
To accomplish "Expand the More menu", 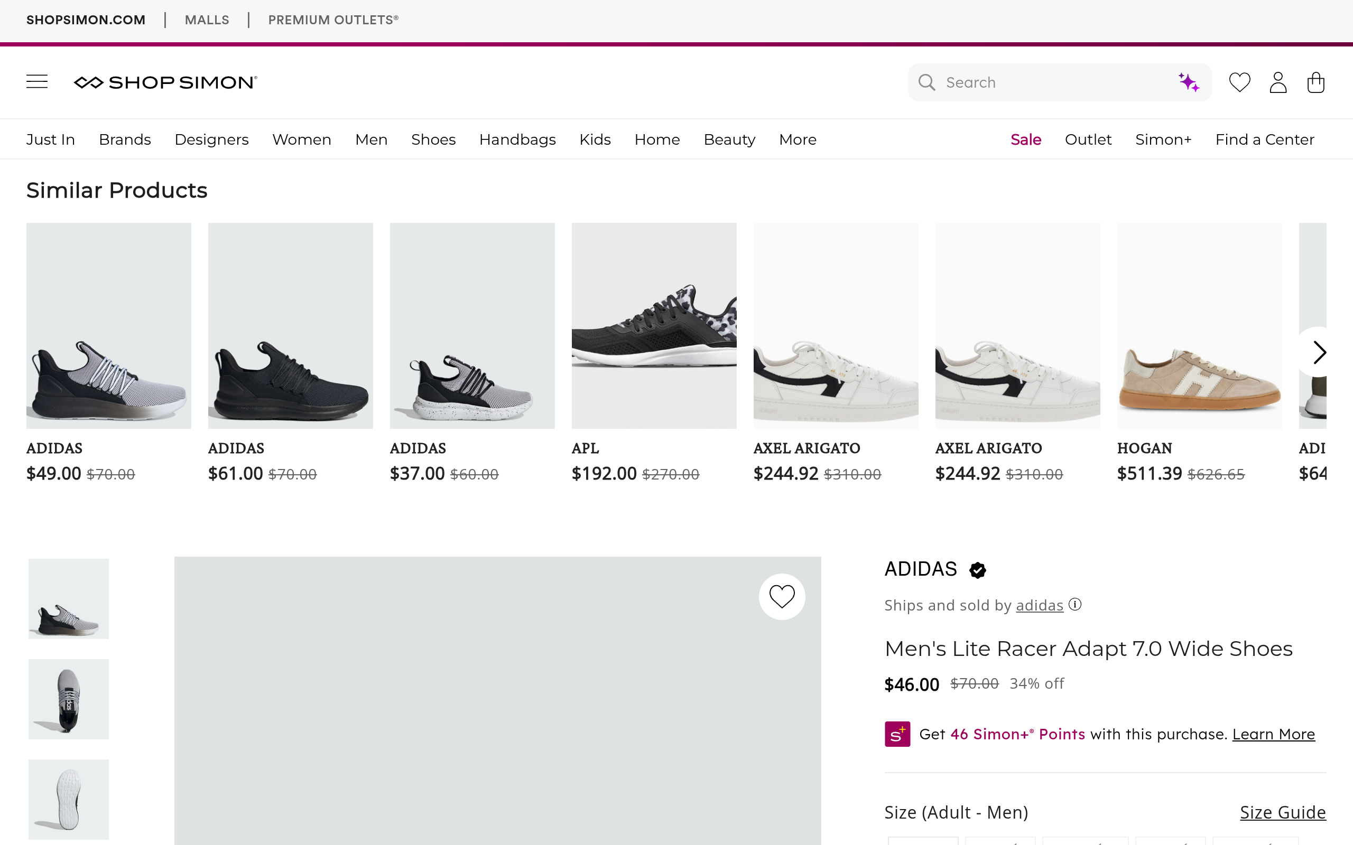I will click(x=798, y=139).
